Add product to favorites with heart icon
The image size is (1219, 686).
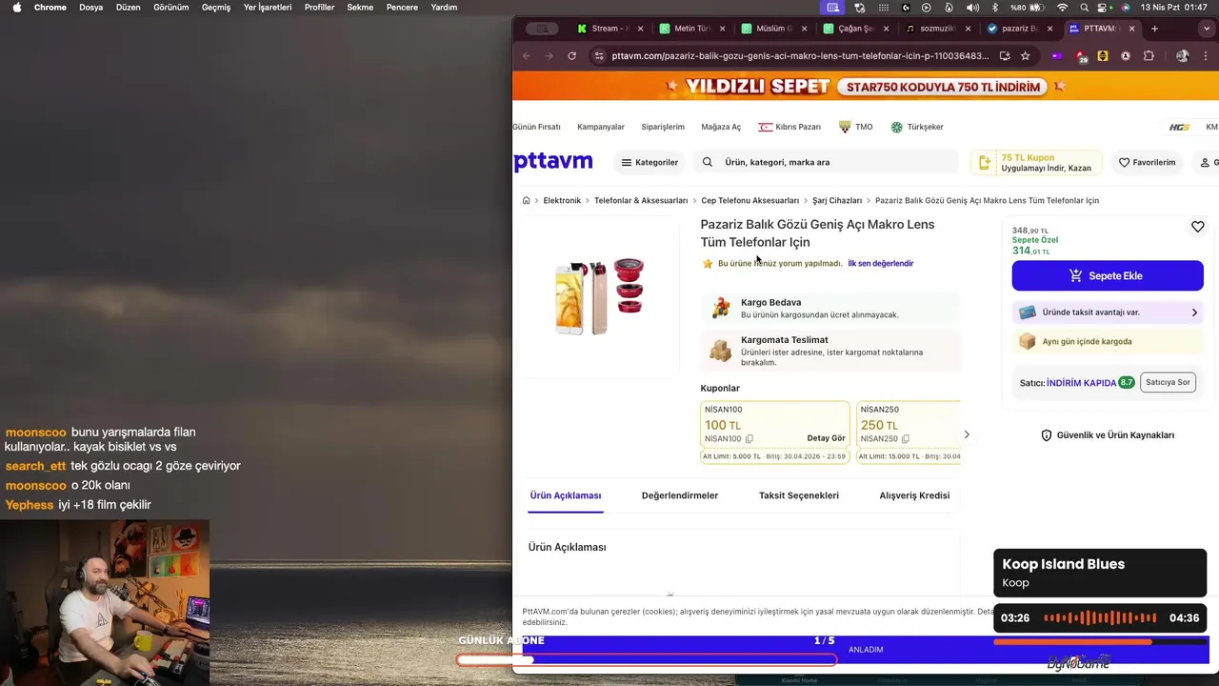pyautogui.click(x=1197, y=227)
